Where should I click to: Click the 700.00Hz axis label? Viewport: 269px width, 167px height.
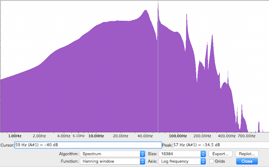coord(247,136)
